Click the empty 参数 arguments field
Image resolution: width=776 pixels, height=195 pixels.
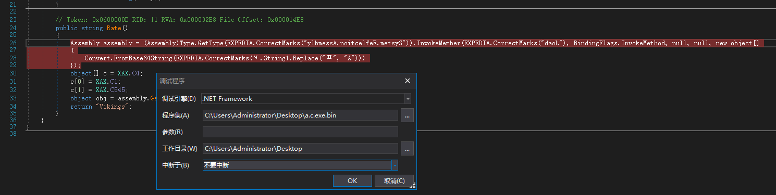pos(300,132)
